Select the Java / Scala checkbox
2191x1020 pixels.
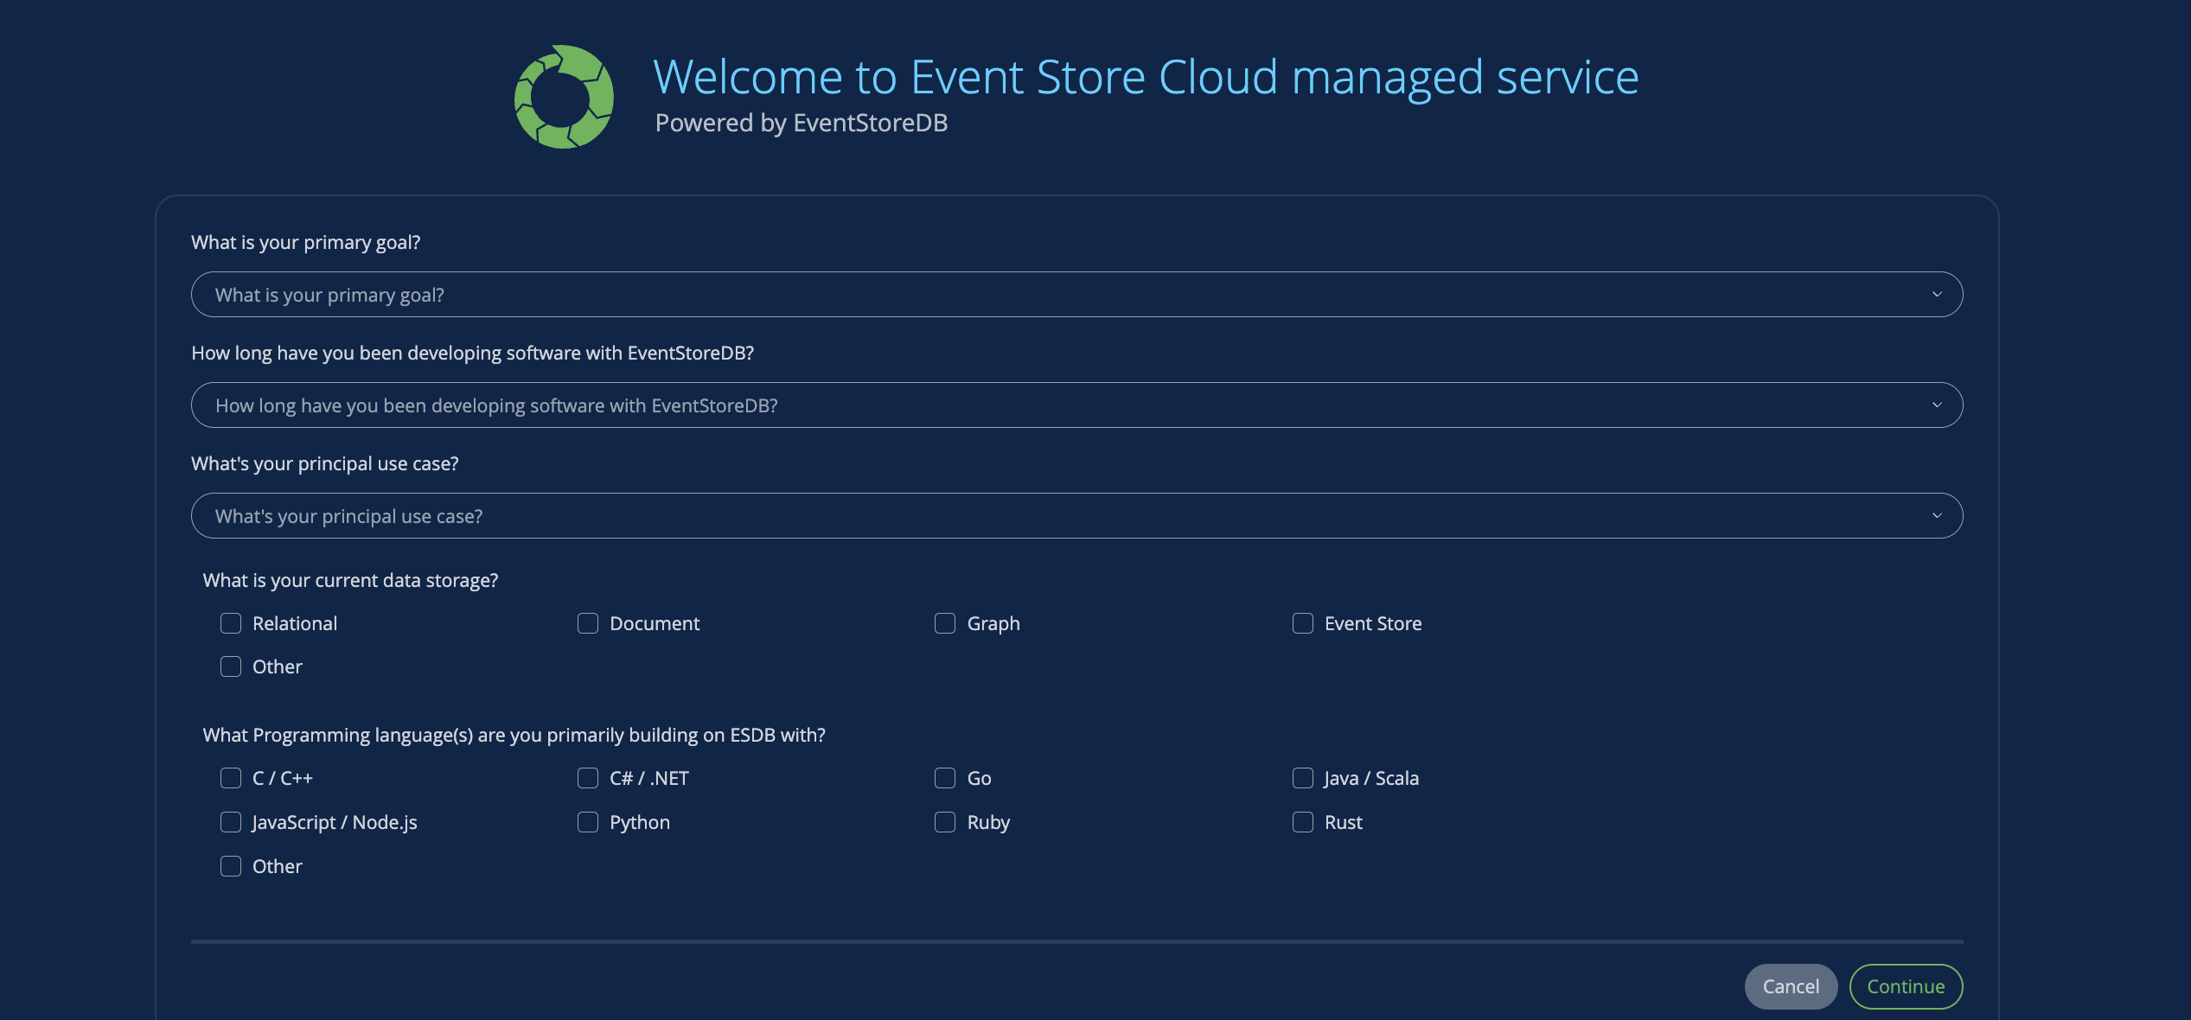(1303, 778)
